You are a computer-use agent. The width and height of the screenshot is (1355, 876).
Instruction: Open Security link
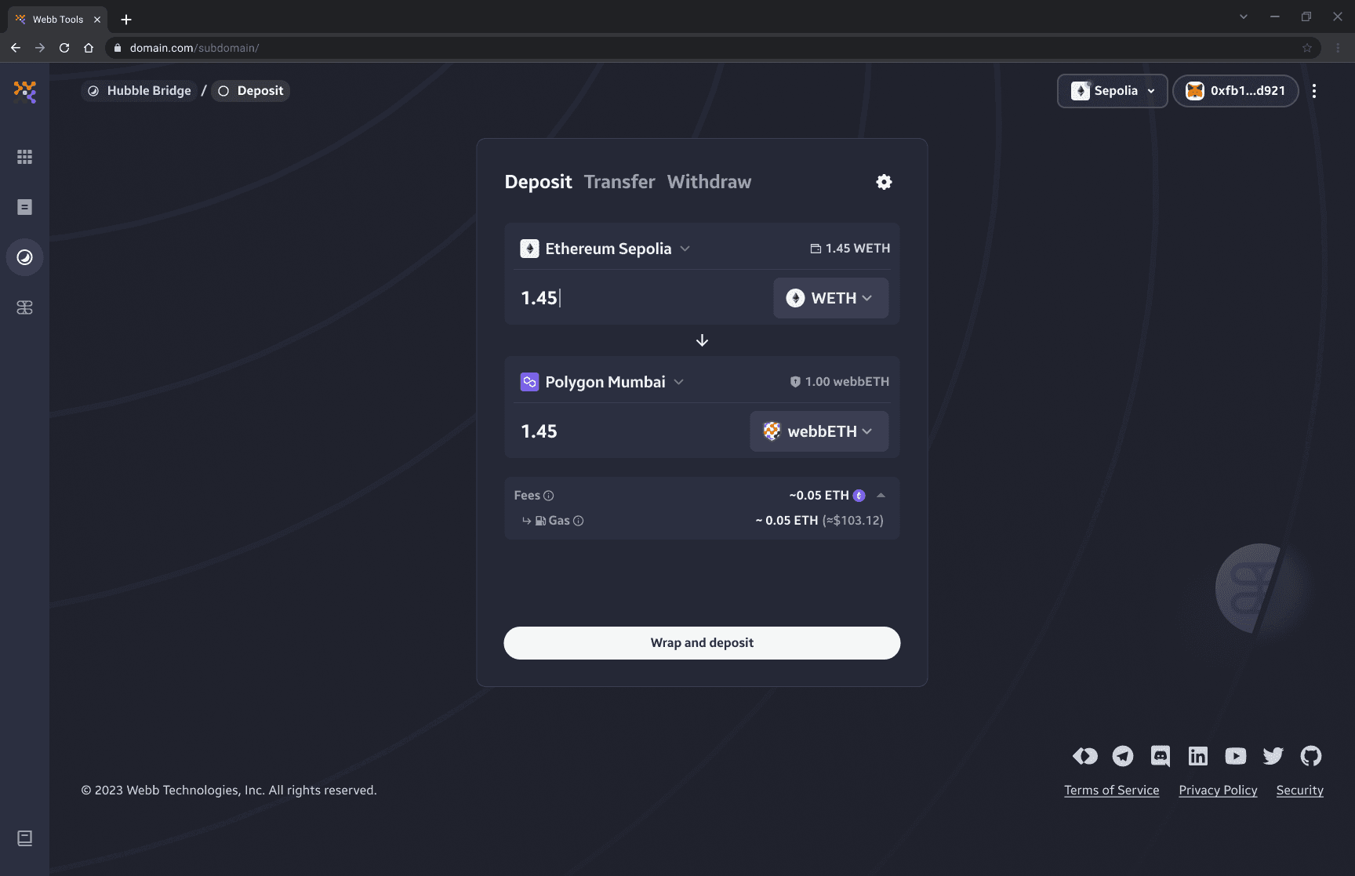coord(1299,791)
